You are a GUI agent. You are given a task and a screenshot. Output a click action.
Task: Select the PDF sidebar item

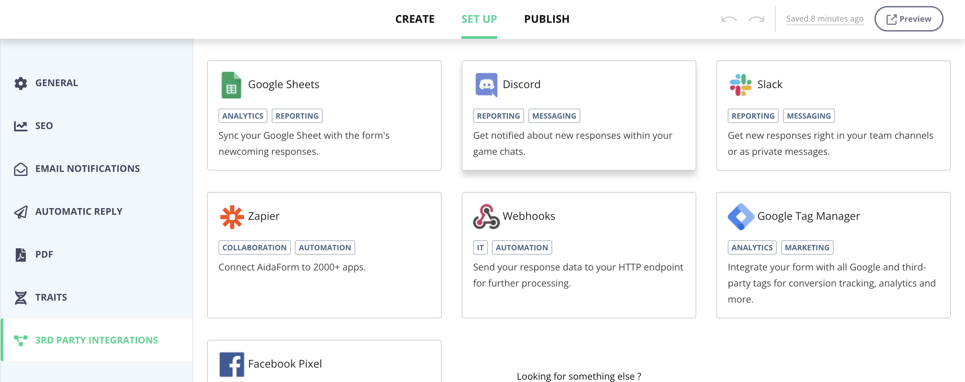(96, 255)
